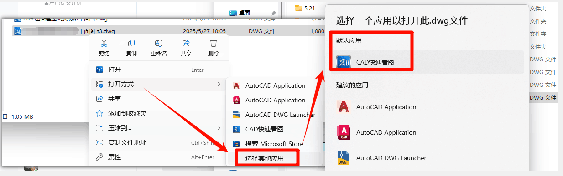Open the 打开方式 submenu entry

tap(158, 84)
